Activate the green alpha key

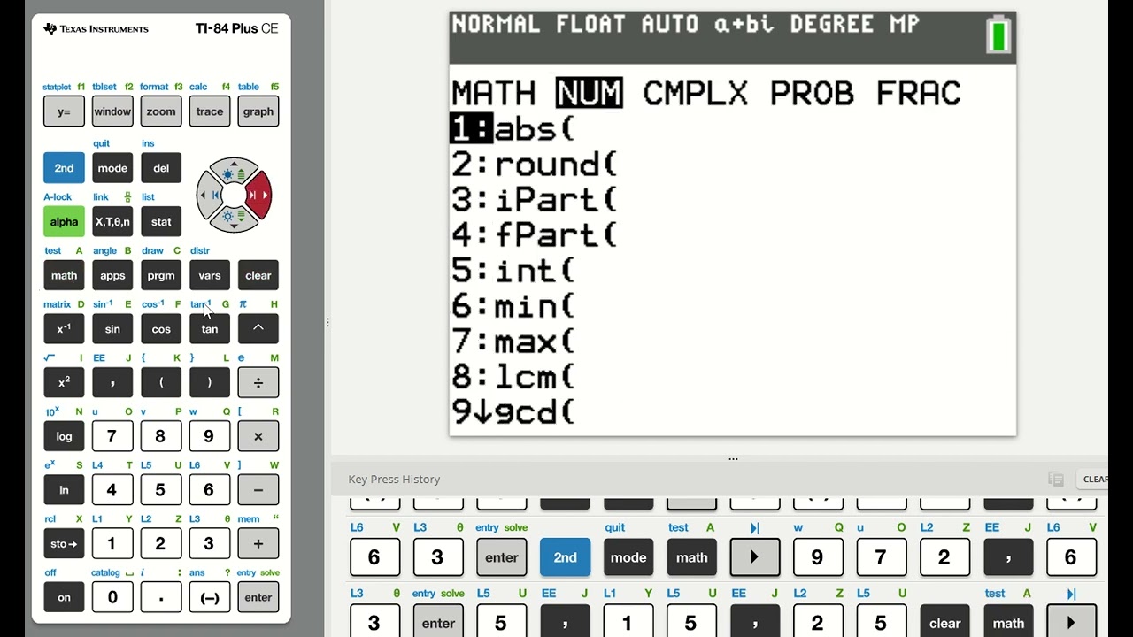click(x=64, y=222)
